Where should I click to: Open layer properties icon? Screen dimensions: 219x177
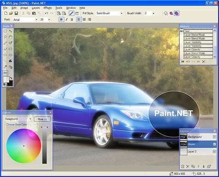(x=209, y=166)
